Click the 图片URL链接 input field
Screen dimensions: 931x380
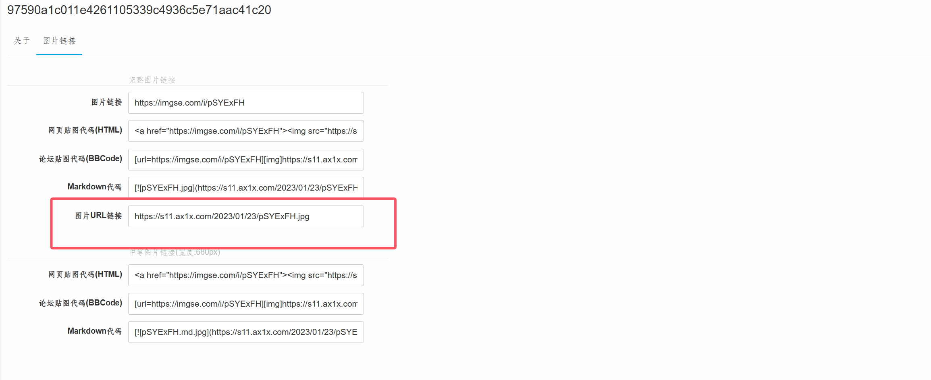click(x=245, y=216)
